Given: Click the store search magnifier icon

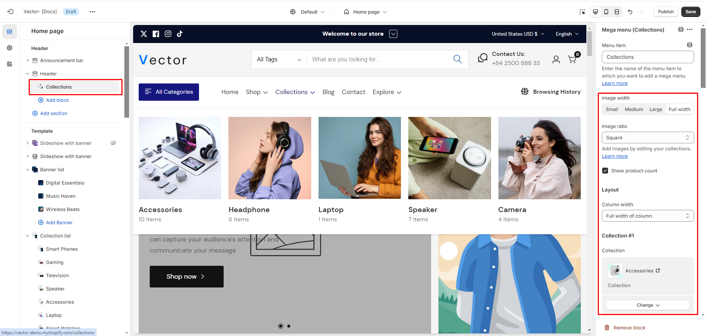Looking at the screenshot, I should click(x=457, y=59).
